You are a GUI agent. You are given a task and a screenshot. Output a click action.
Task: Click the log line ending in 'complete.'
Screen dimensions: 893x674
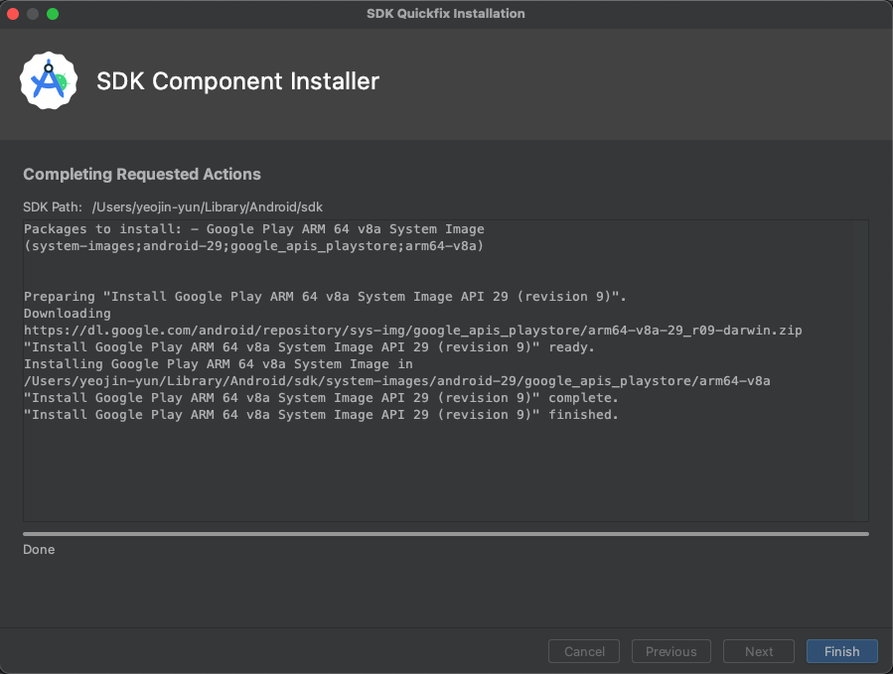pos(321,397)
